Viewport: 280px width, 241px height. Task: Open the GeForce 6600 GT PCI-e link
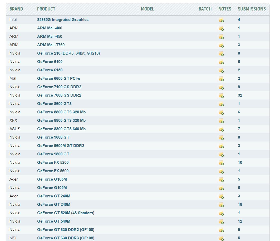click(x=58, y=78)
